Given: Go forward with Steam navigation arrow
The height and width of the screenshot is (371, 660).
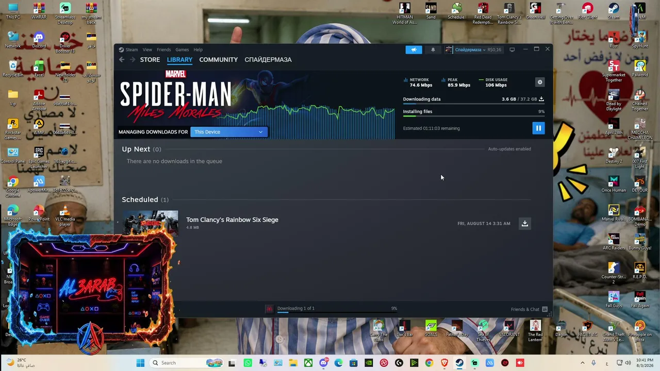Looking at the screenshot, I should point(133,60).
